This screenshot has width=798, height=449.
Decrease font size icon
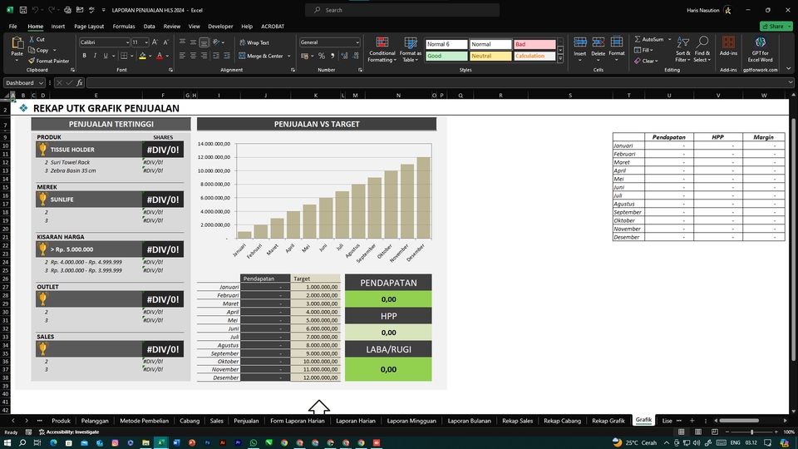click(x=165, y=42)
